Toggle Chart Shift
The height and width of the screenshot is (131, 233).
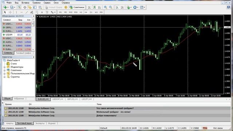(x=122, y=7)
